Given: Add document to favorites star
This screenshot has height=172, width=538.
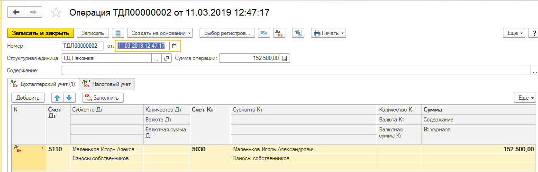Looking at the screenshot, I should click(x=55, y=13).
